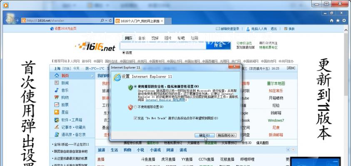Click the down arrow button beside 游戏 tabs
Image resolution: width=351 pixels, height=166 pixels.
(293, 150)
